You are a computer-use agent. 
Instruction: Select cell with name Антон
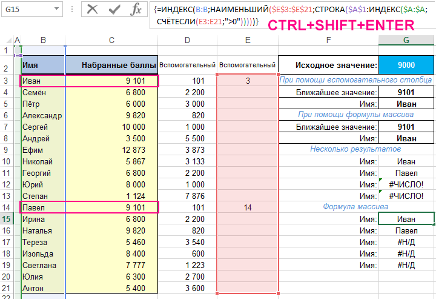click(43, 288)
